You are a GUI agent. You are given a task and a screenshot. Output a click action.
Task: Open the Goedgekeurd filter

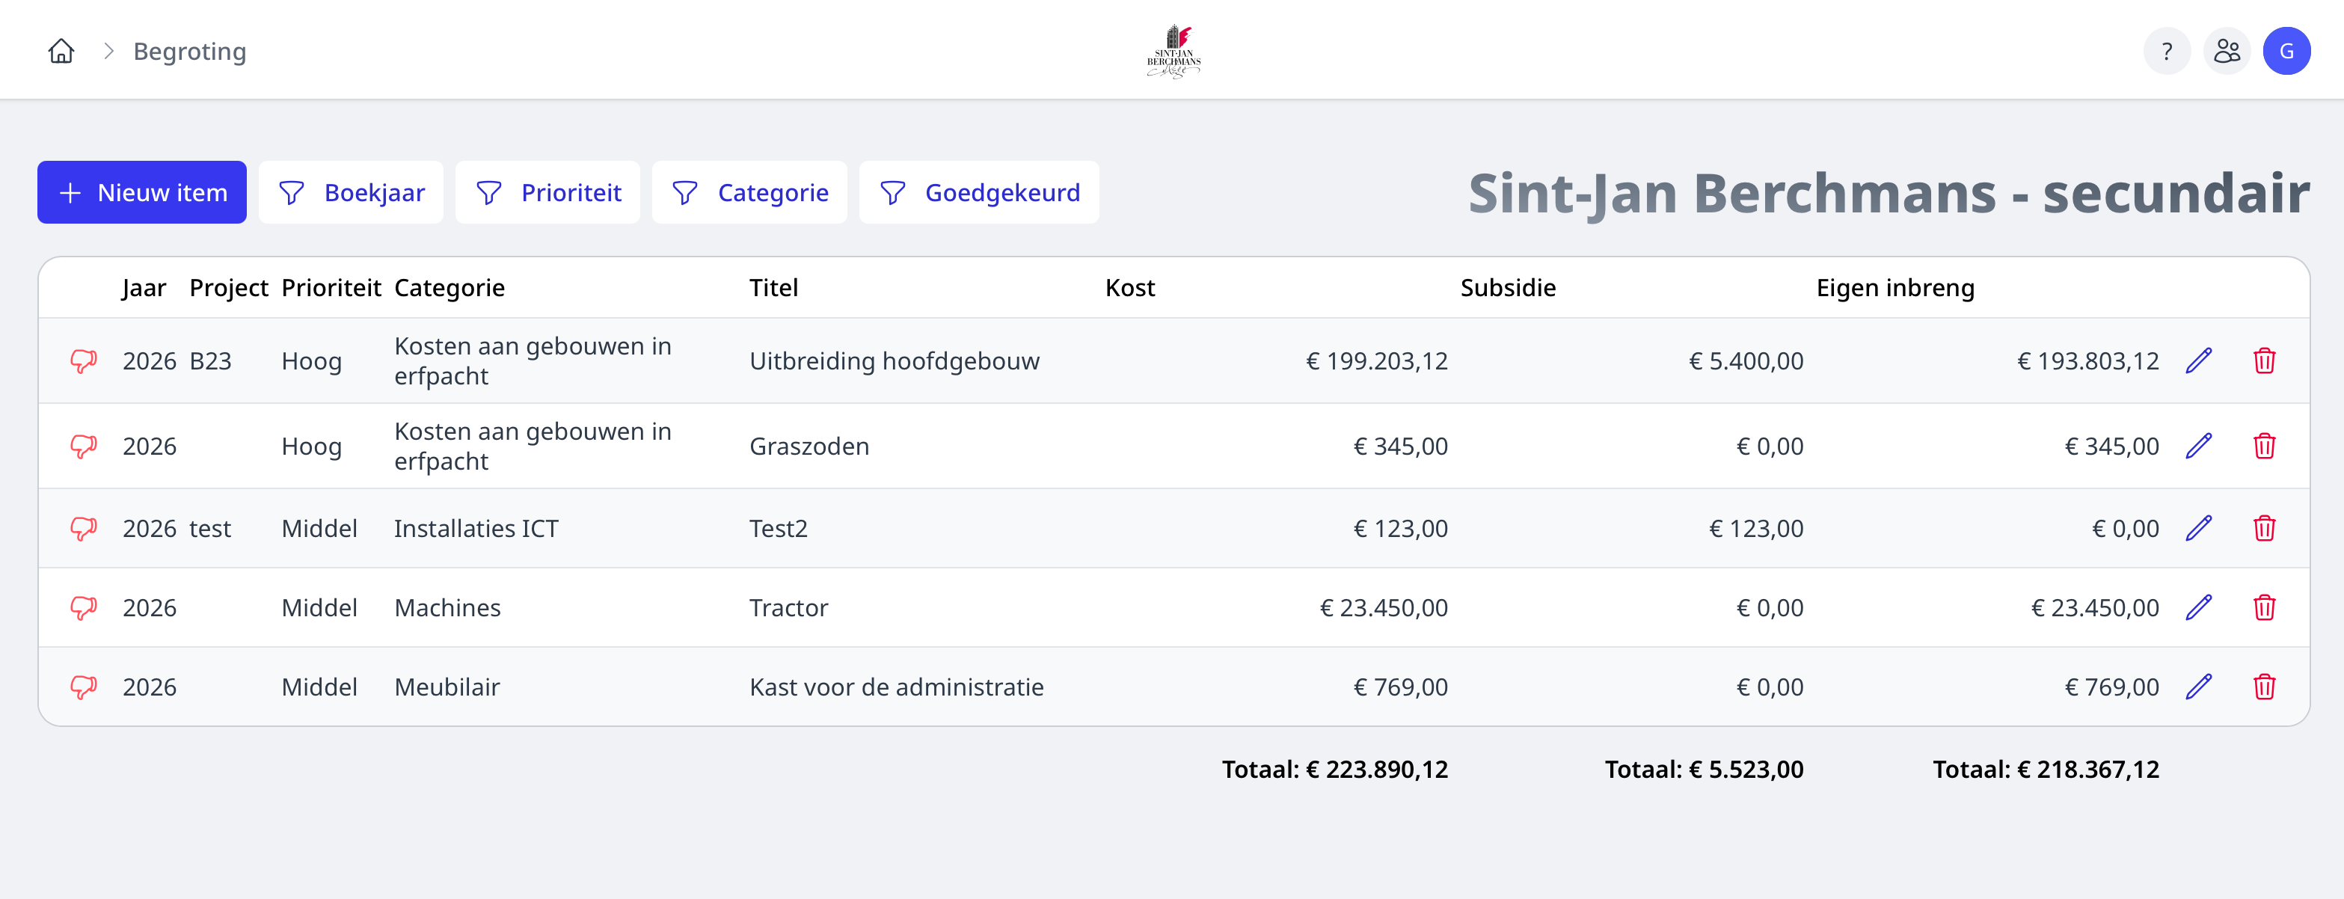point(979,193)
